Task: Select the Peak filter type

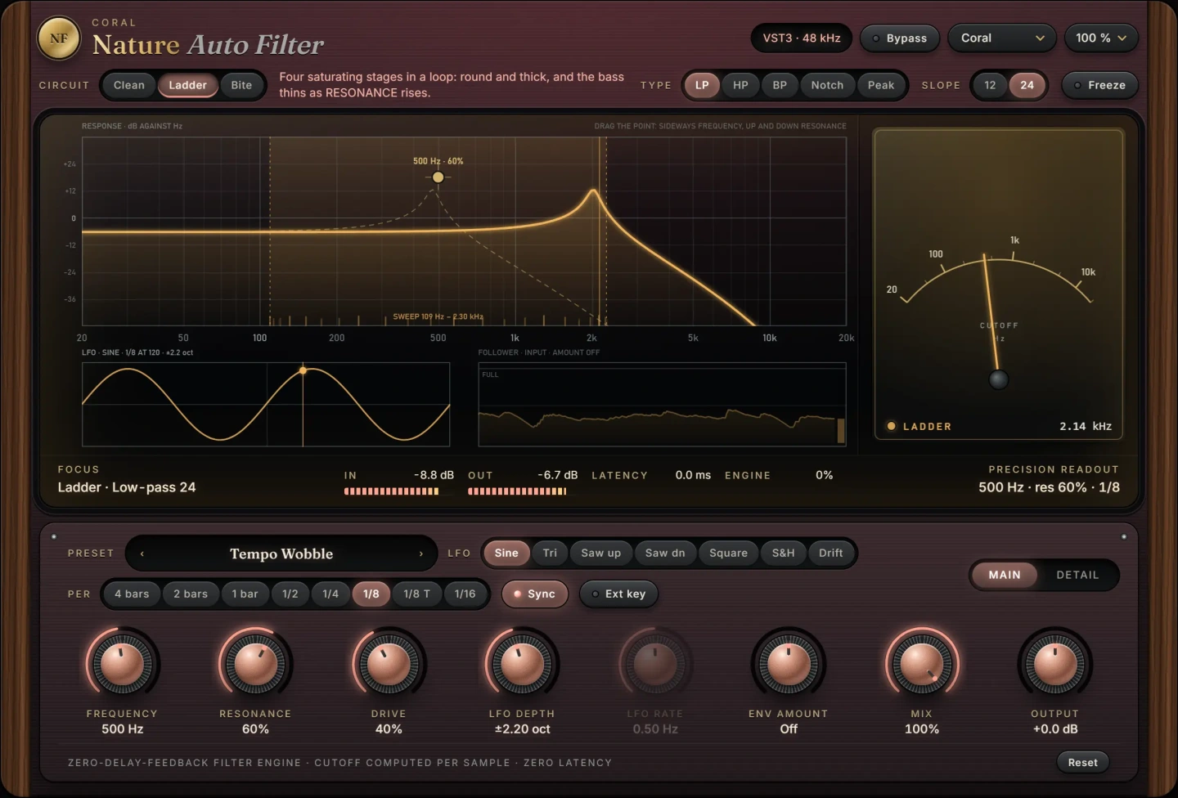Action: click(x=881, y=85)
